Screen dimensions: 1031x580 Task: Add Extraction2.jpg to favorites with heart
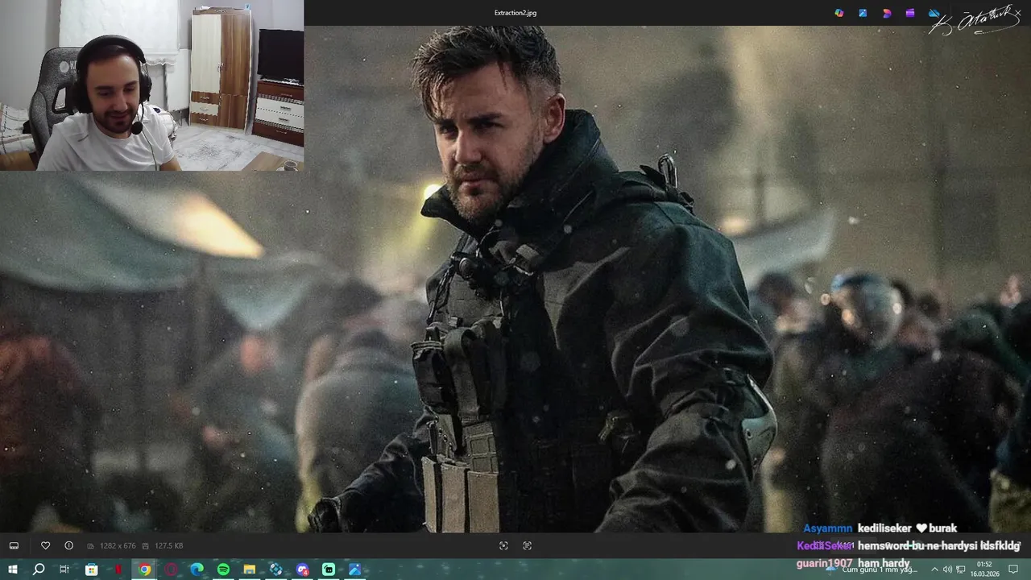coord(45,545)
